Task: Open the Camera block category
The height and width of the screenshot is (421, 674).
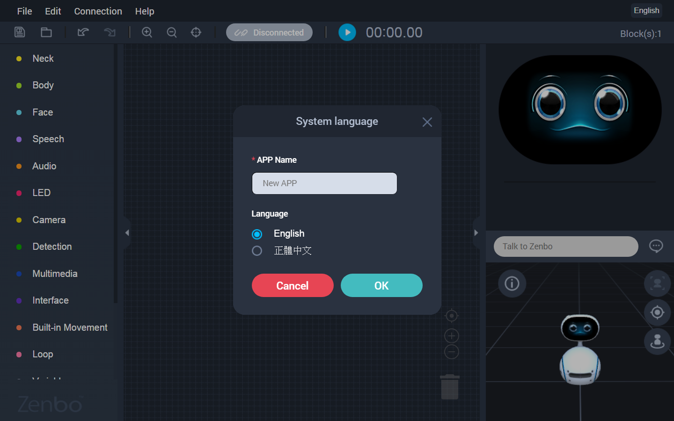Action: point(49,220)
